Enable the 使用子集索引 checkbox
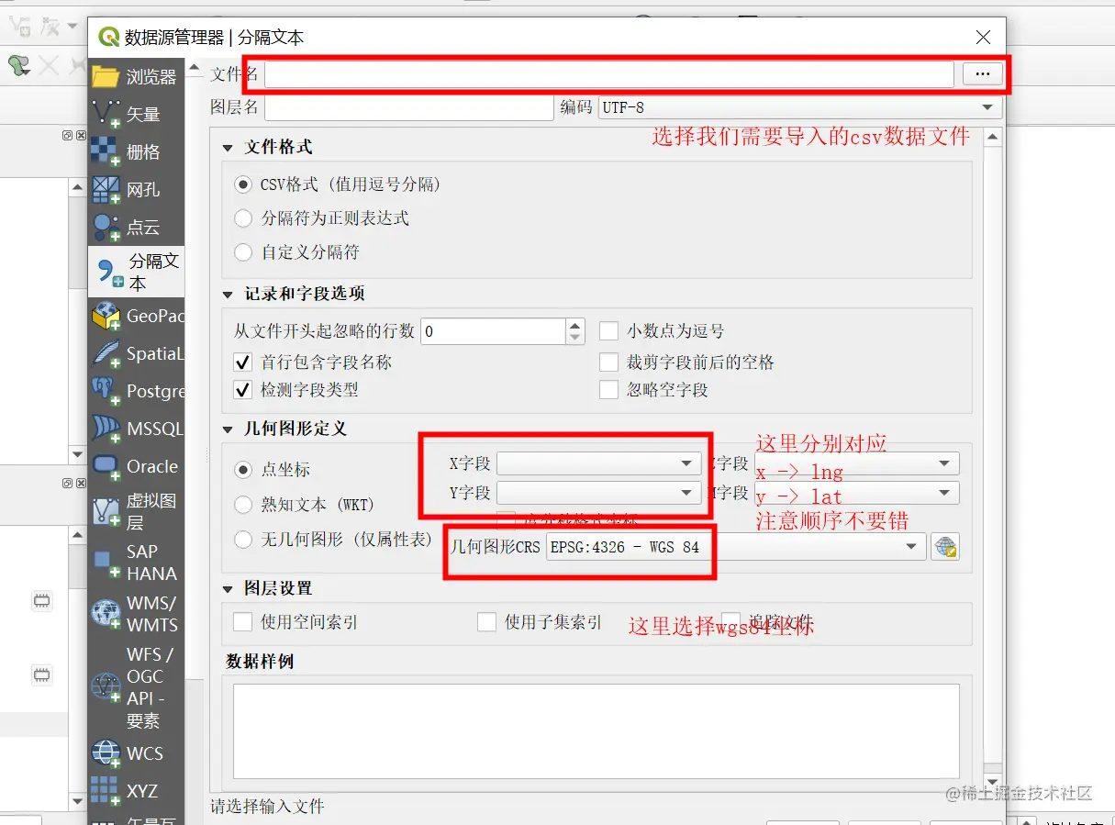 click(x=486, y=622)
